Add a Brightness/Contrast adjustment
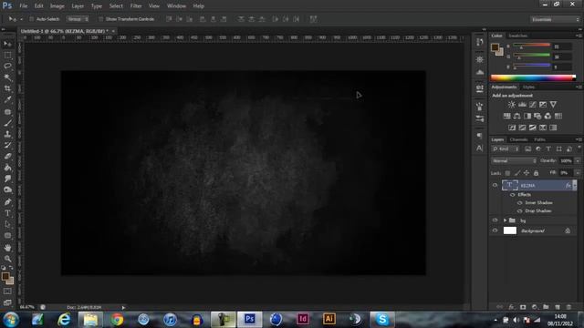The width and height of the screenshot is (584, 328). [x=512, y=105]
